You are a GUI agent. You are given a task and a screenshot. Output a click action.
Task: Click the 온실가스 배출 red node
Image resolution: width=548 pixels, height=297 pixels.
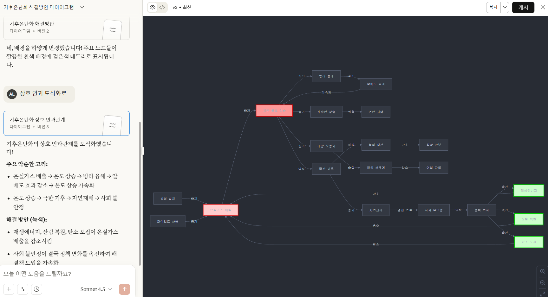click(221, 210)
